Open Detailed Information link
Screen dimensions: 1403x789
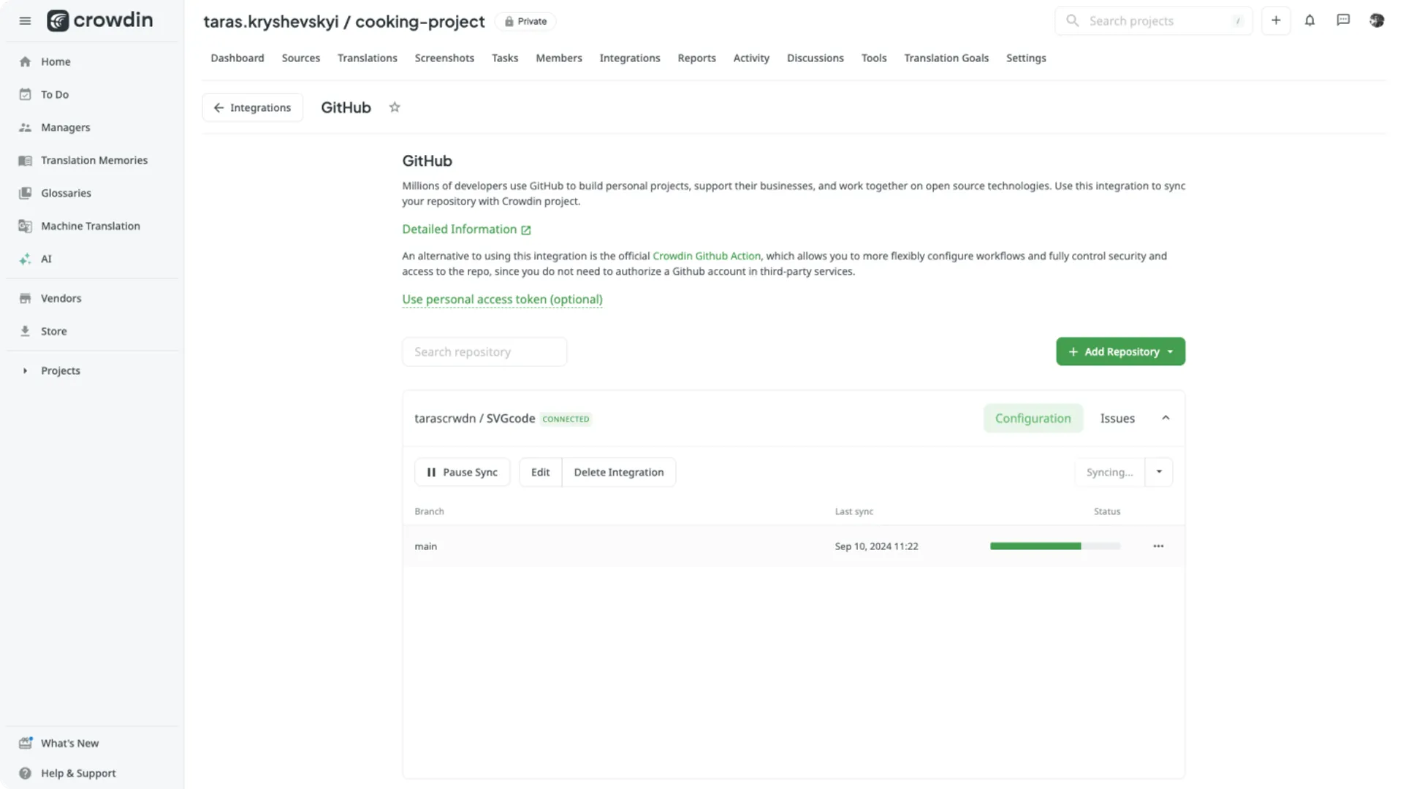pos(466,229)
